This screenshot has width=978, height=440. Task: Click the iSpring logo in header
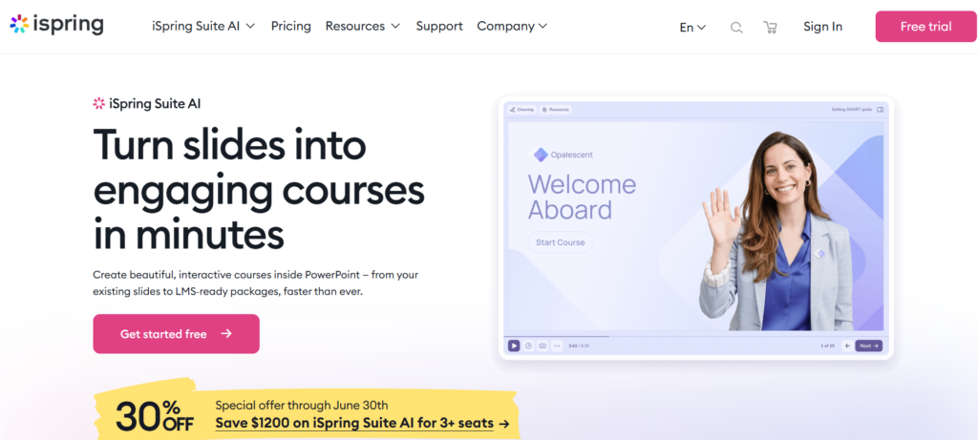click(x=56, y=25)
